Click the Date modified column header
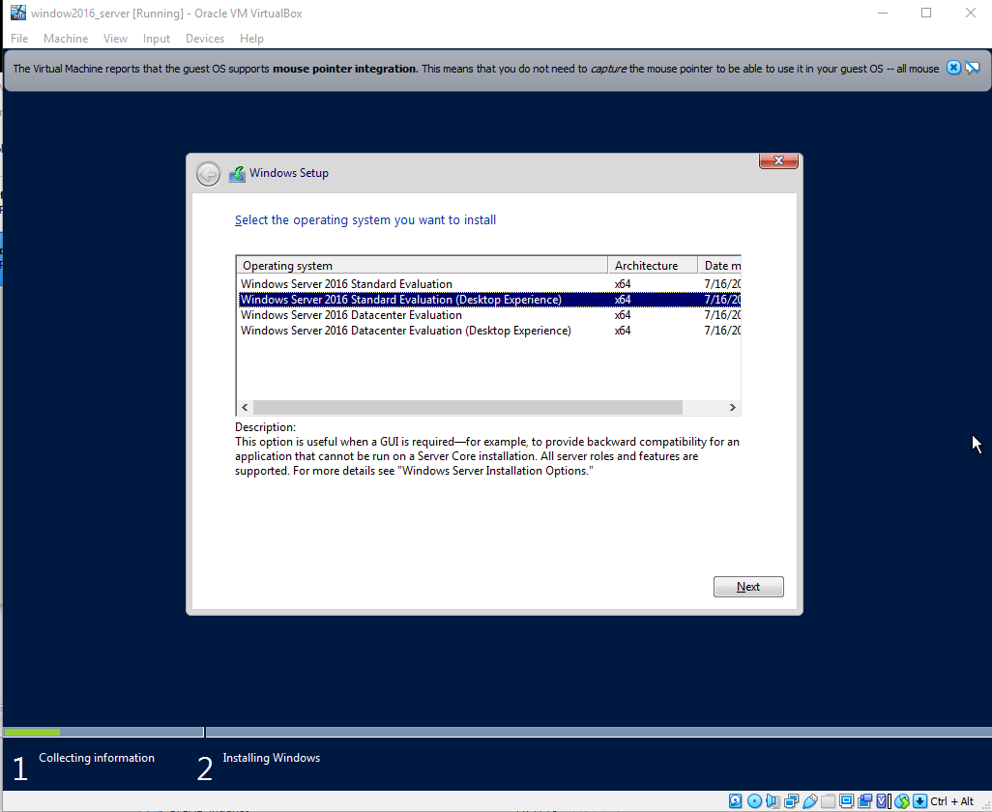 [x=719, y=266]
